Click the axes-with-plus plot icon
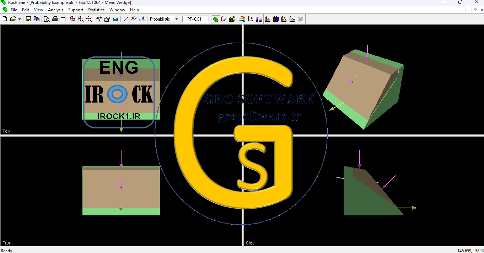The image size is (484, 253). coord(251,19)
